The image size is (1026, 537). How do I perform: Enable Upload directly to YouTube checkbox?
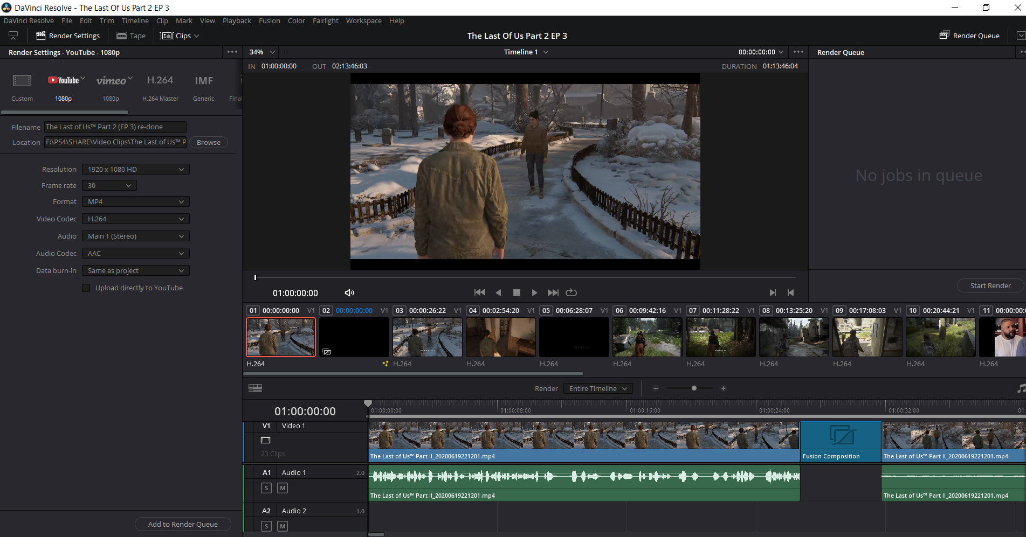[x=86, y=288]
